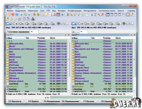
Task: Switch to Сетевое окружение tab
Action: (x=18, y=32)
